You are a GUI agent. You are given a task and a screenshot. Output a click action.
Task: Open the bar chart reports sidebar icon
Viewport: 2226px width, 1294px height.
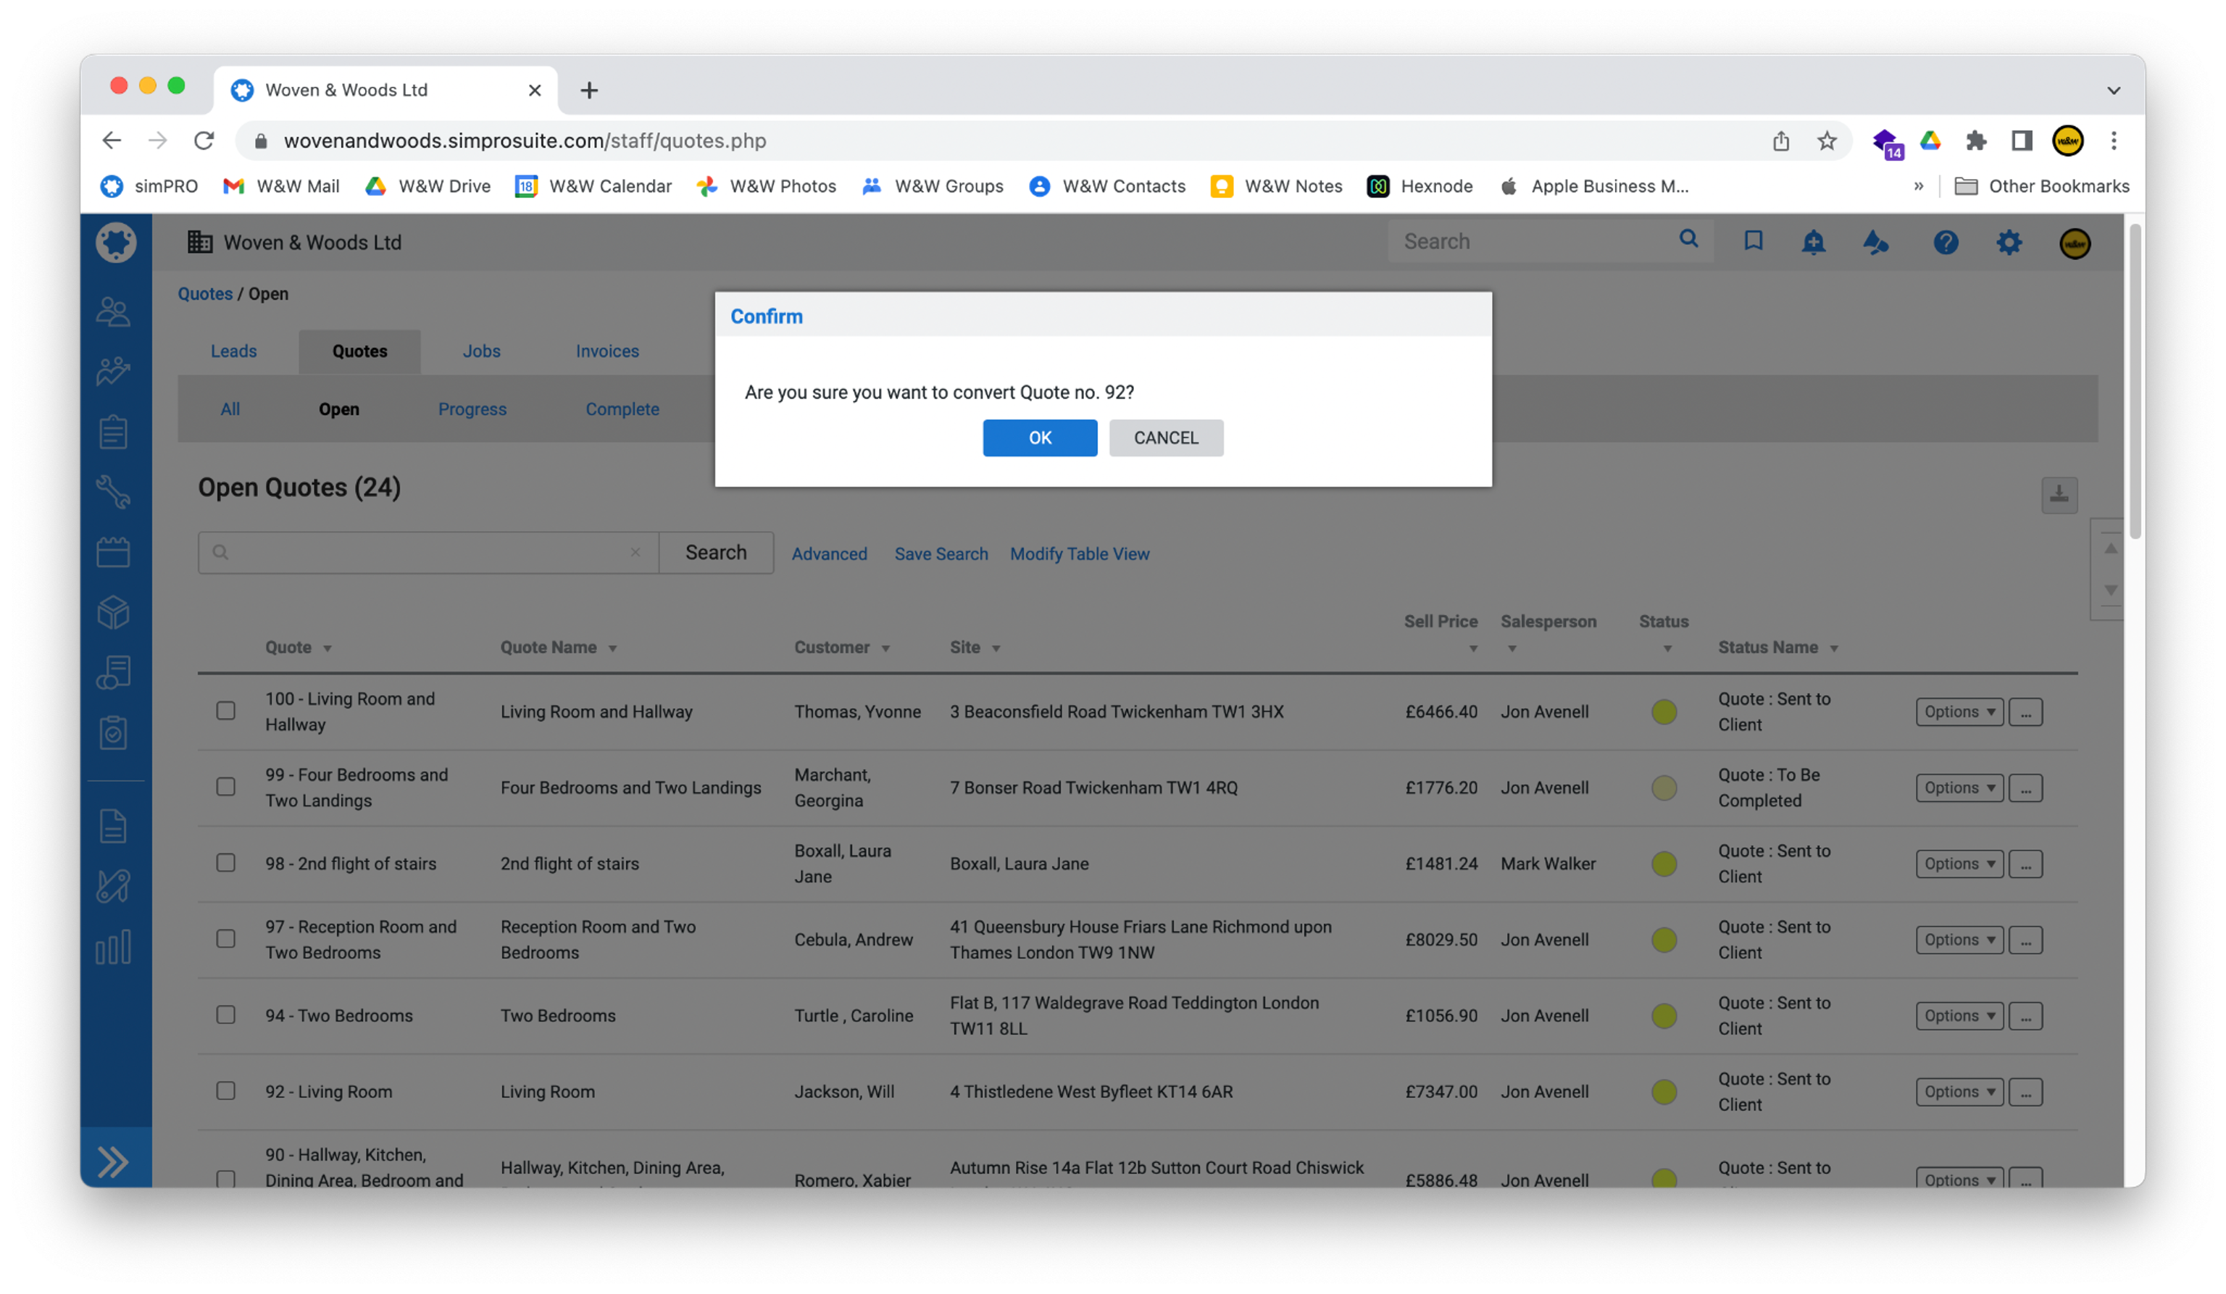(x=113, y=947)
